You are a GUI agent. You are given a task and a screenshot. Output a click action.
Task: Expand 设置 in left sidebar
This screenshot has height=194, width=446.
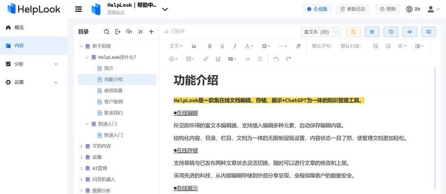coord(34,82)
